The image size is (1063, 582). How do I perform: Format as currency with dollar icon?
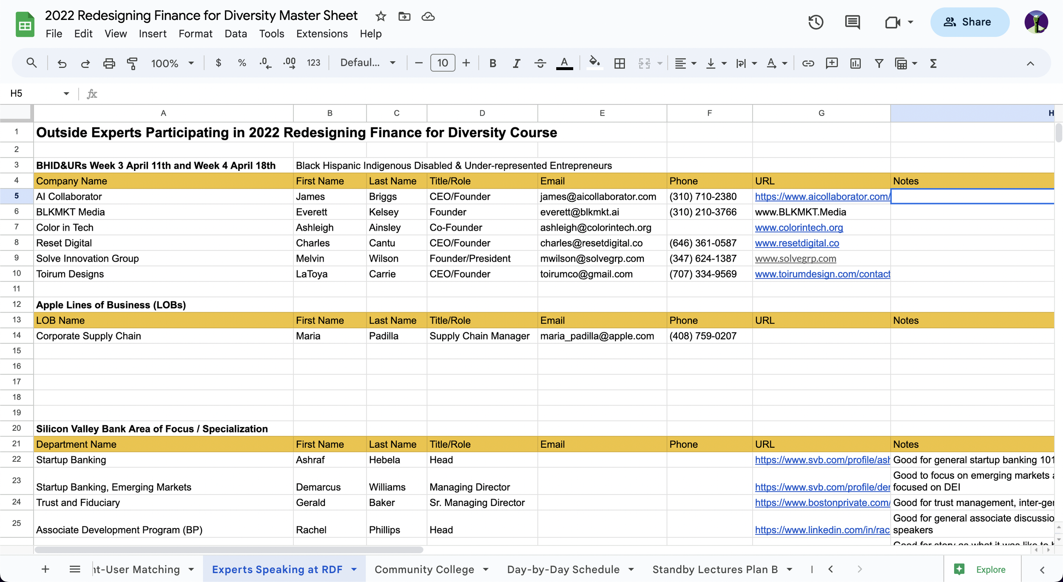218,63
